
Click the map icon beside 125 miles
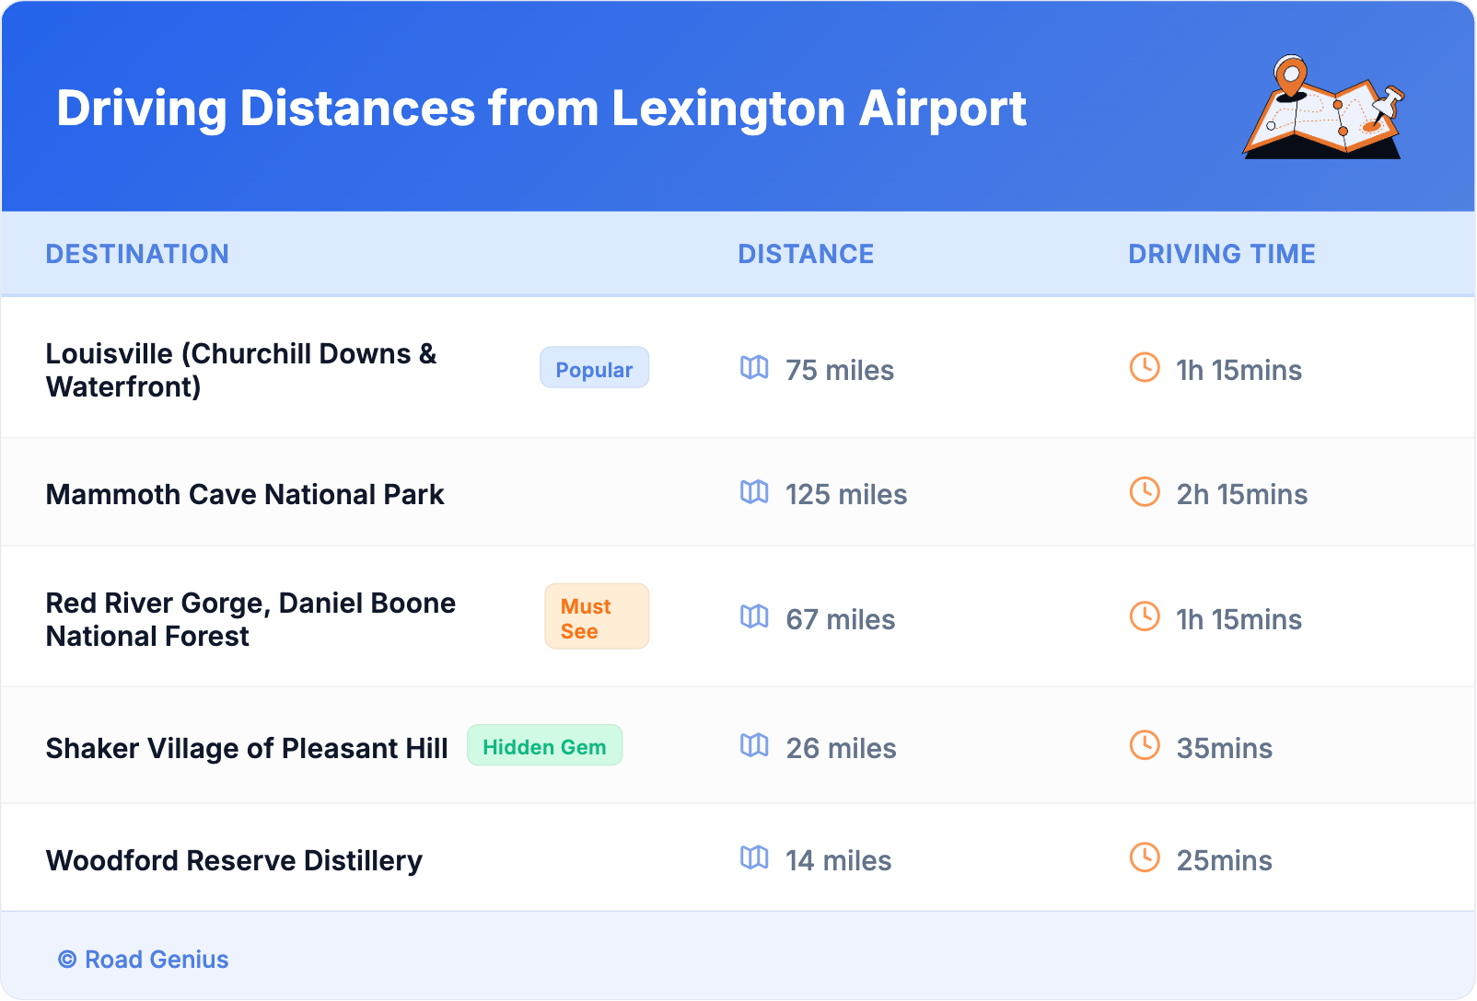754,492
